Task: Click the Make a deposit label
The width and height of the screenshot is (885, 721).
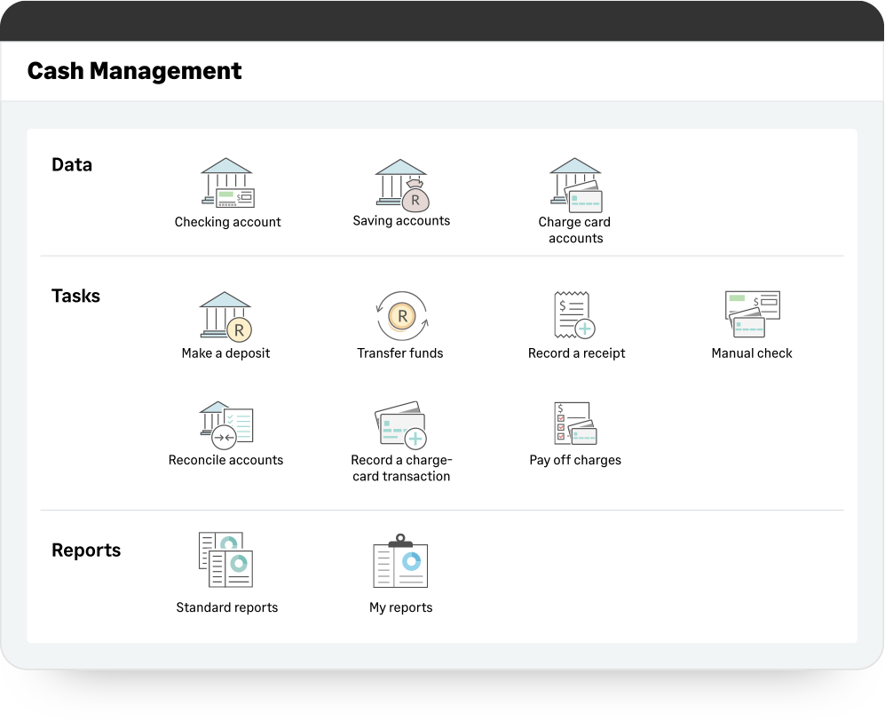Action: (x=225, y=353)
